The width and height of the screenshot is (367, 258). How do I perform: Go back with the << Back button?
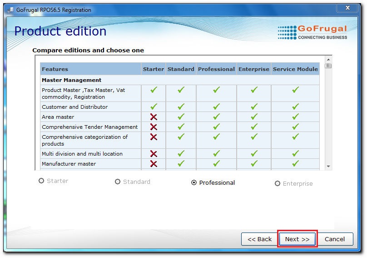(259, 239)
